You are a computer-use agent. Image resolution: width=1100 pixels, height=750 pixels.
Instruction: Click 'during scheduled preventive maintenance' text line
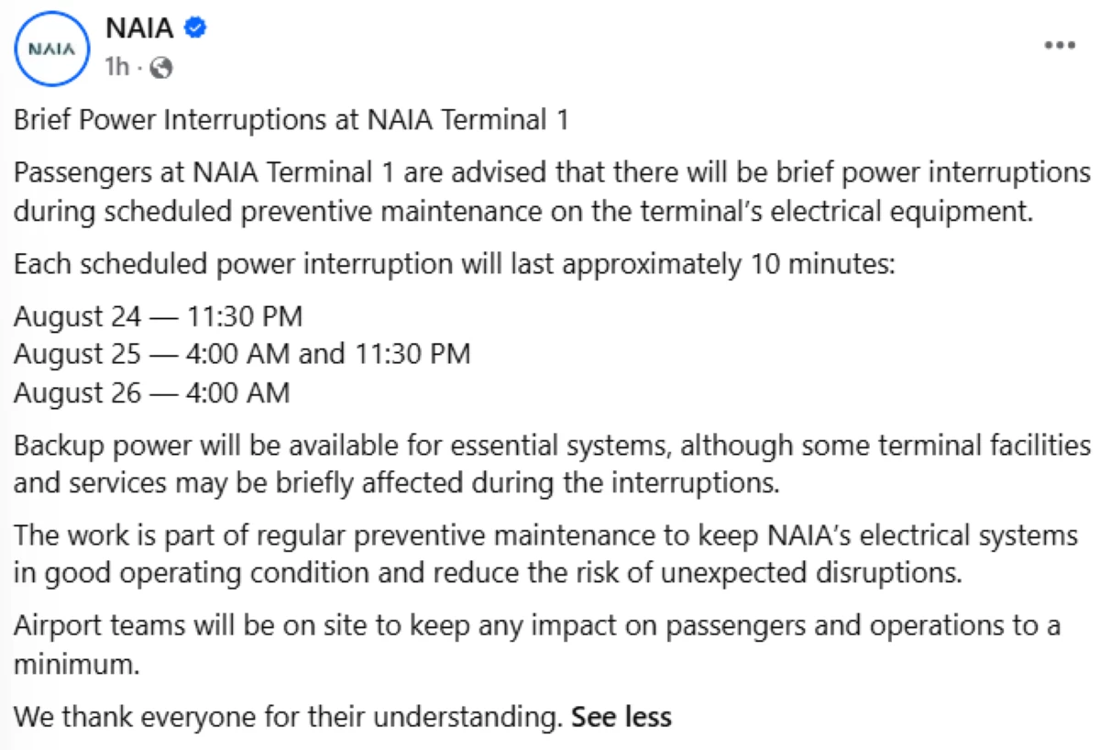pos(522,210)
